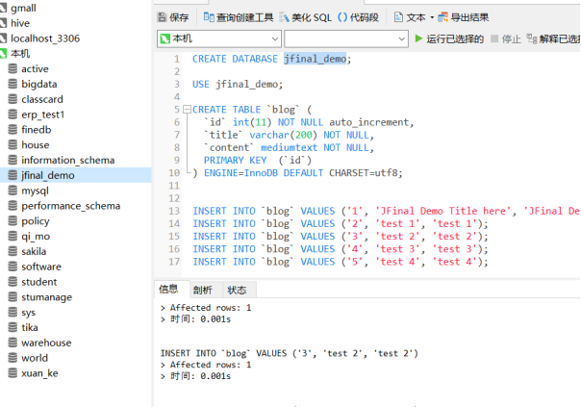Click the stumanage database icon
The image size is (581, 407).
point(13,296)
